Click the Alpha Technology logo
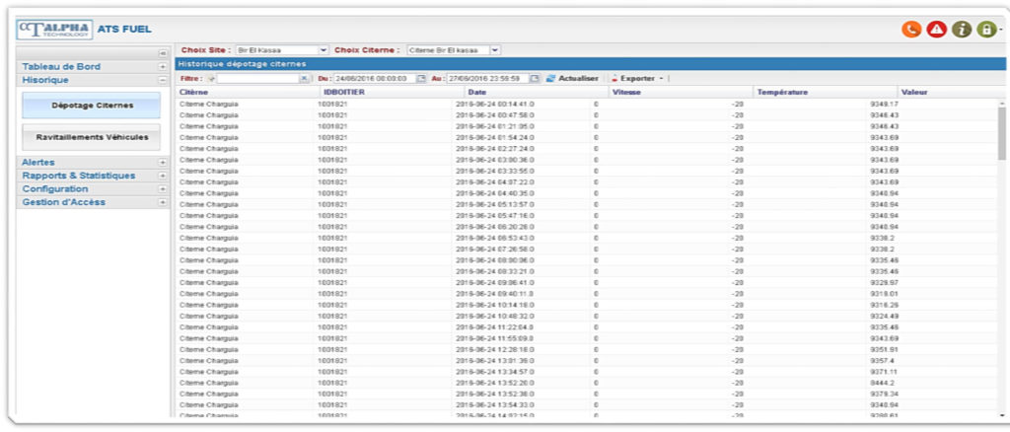1010x432 pixels. click(x=55, y=29)
